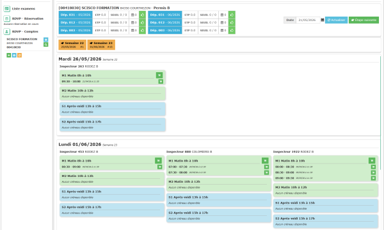384x230 pixels.
Task: Open Liste examens menu entry
Action: tap(24, 9)
